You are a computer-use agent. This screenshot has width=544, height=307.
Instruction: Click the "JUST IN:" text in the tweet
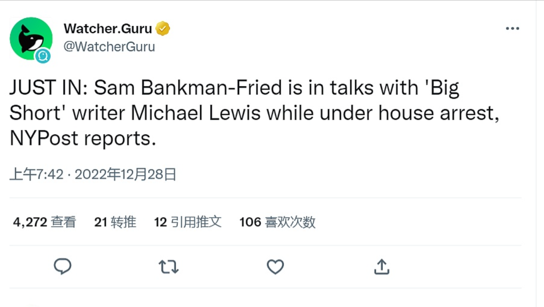click(x=49, y=88)
